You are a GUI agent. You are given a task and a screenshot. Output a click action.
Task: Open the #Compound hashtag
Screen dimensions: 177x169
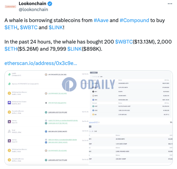click(x=134, y=20)
